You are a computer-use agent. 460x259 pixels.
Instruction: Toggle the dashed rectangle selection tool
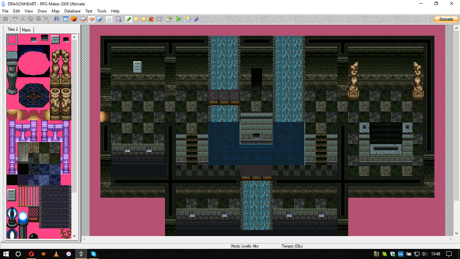point(159,19)
